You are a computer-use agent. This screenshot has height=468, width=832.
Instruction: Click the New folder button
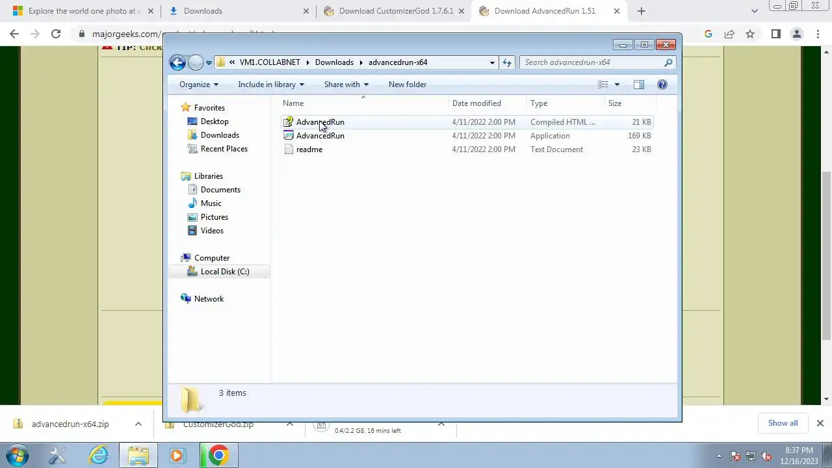(408, 84)
